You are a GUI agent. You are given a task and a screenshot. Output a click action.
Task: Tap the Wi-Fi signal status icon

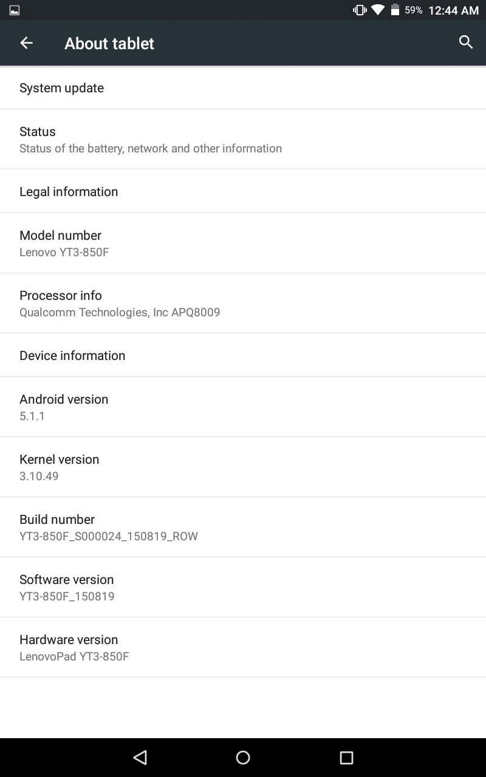(378, 10)
